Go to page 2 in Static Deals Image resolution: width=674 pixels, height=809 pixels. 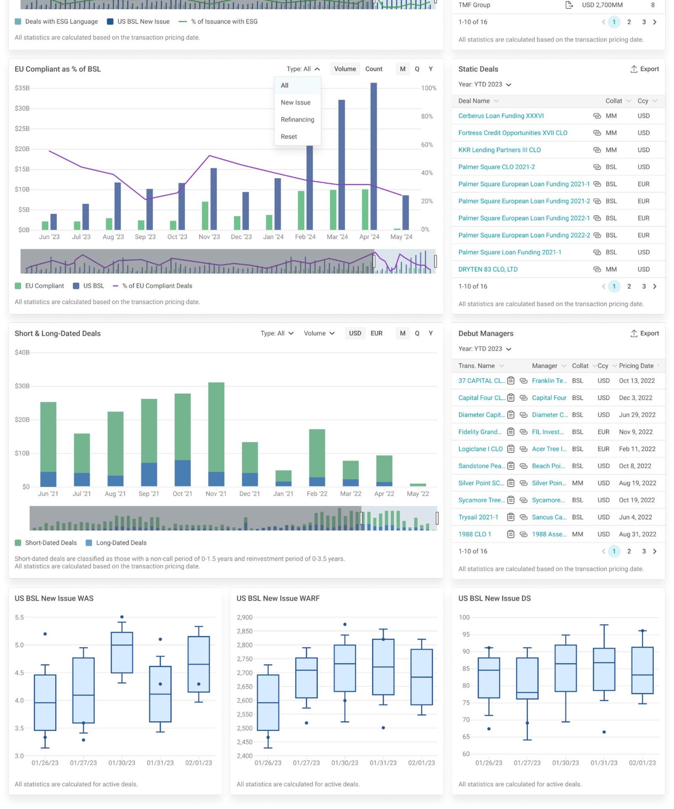(629, 286)
